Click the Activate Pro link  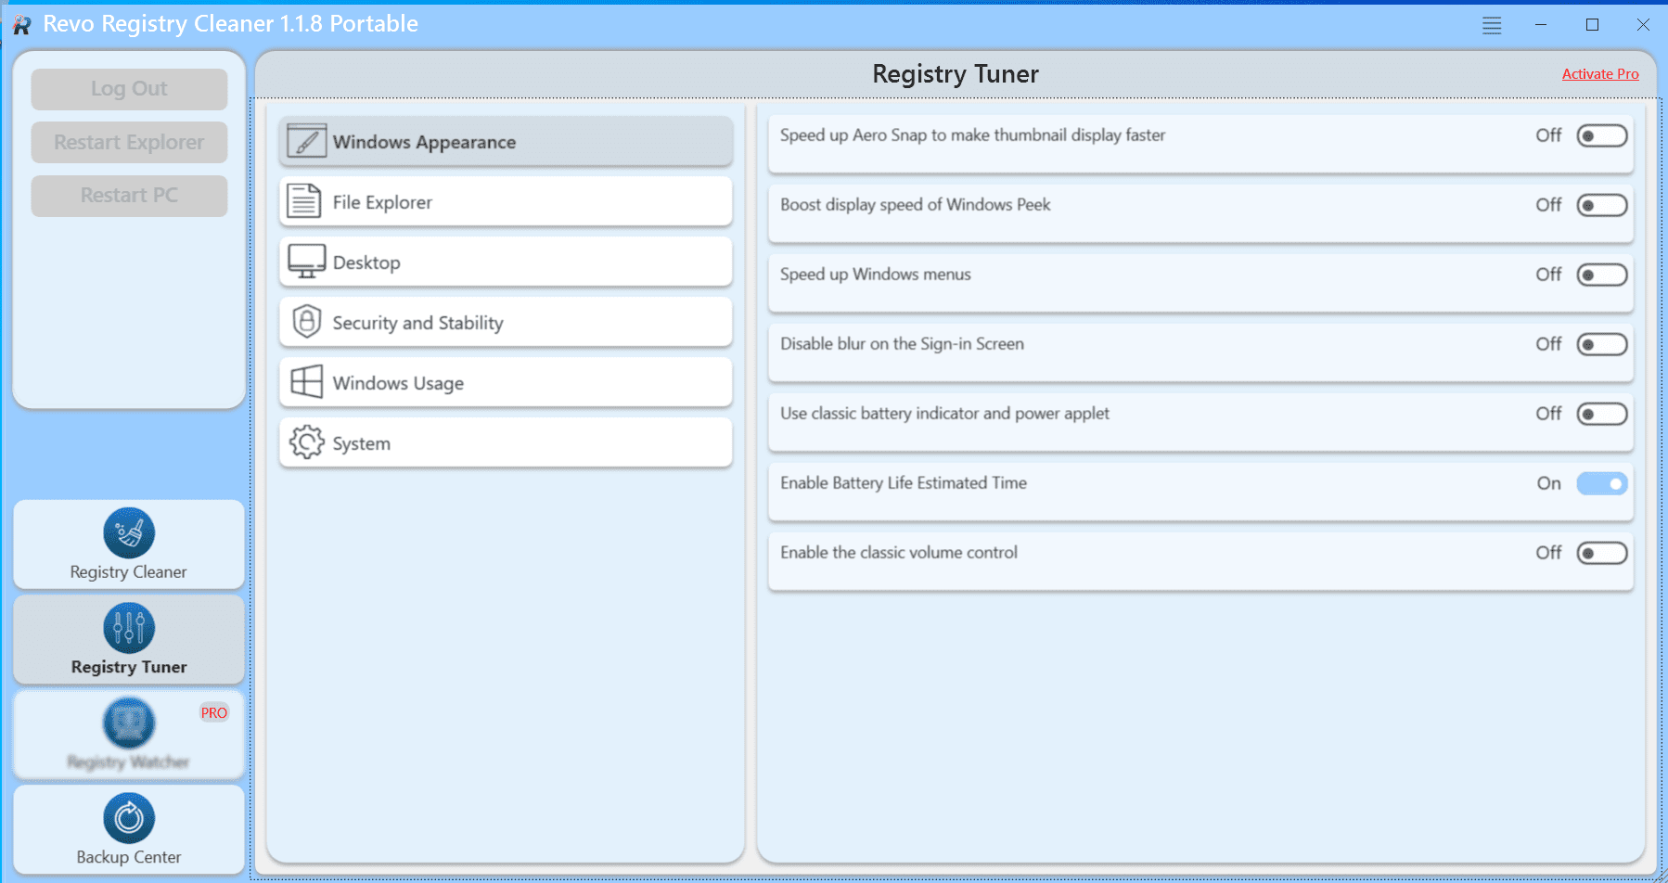click(x=1600, y=74)
